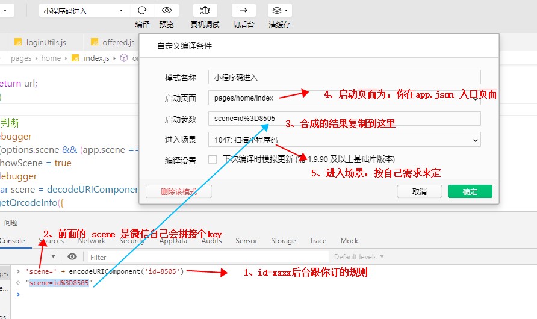Switch to the Console tab

tap(12, 241)
